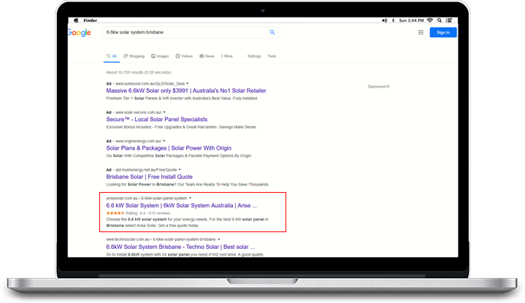Switch to the Shopping tab

134,56
